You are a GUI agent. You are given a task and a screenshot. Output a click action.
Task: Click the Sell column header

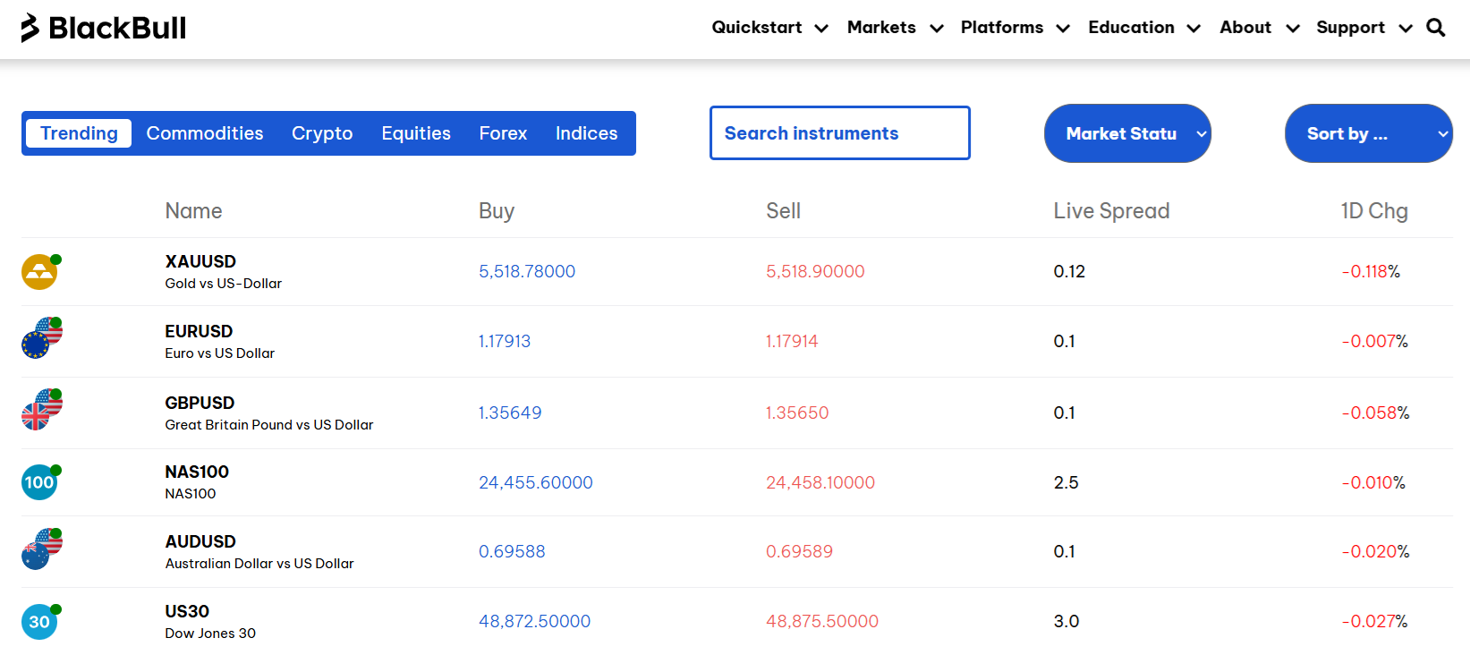[x=783, y=211]
